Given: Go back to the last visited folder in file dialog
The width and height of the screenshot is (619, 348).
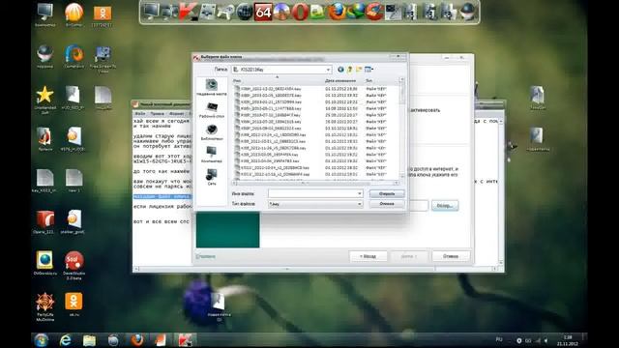Looking at the screenshot, I should pos(340,70).
